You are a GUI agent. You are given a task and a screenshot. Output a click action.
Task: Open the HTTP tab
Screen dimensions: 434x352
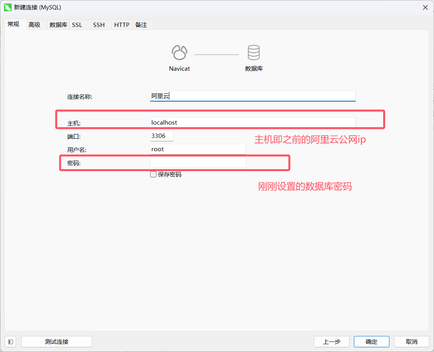click(x=122, y=25)
